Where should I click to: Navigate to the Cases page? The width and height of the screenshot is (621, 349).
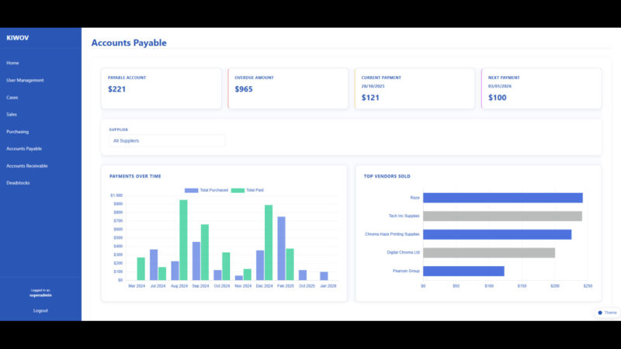point(12,98)
